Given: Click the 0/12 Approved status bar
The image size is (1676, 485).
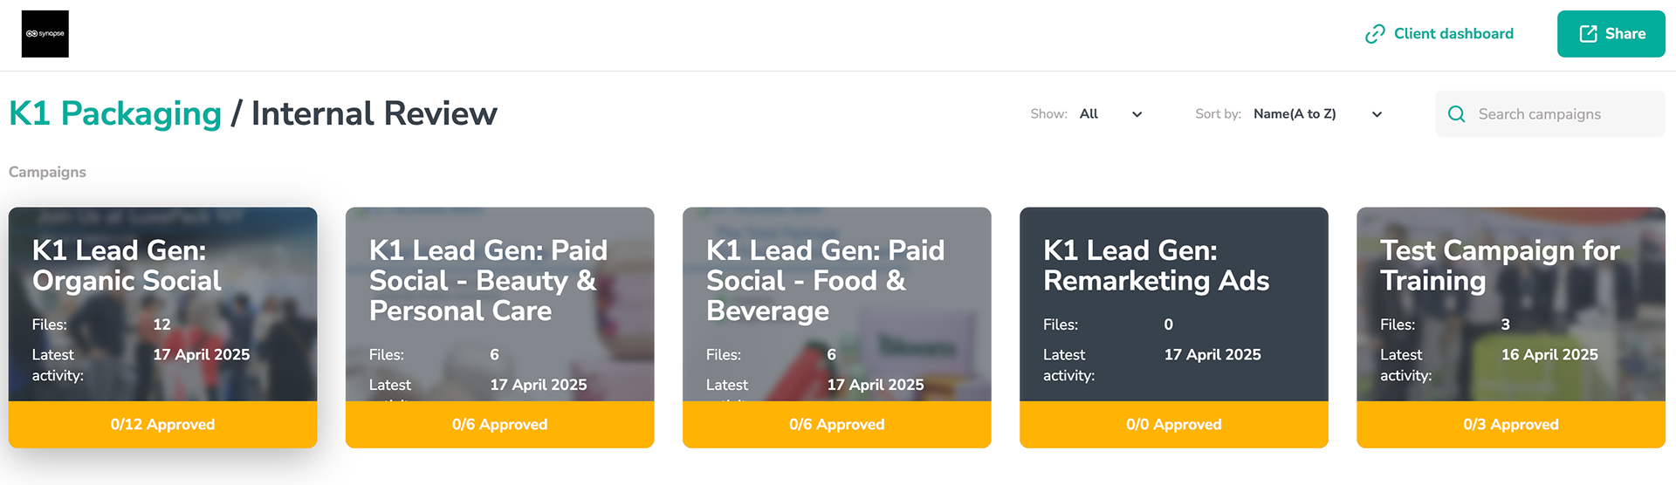Looking at the screenshot, I should (163, 425).
